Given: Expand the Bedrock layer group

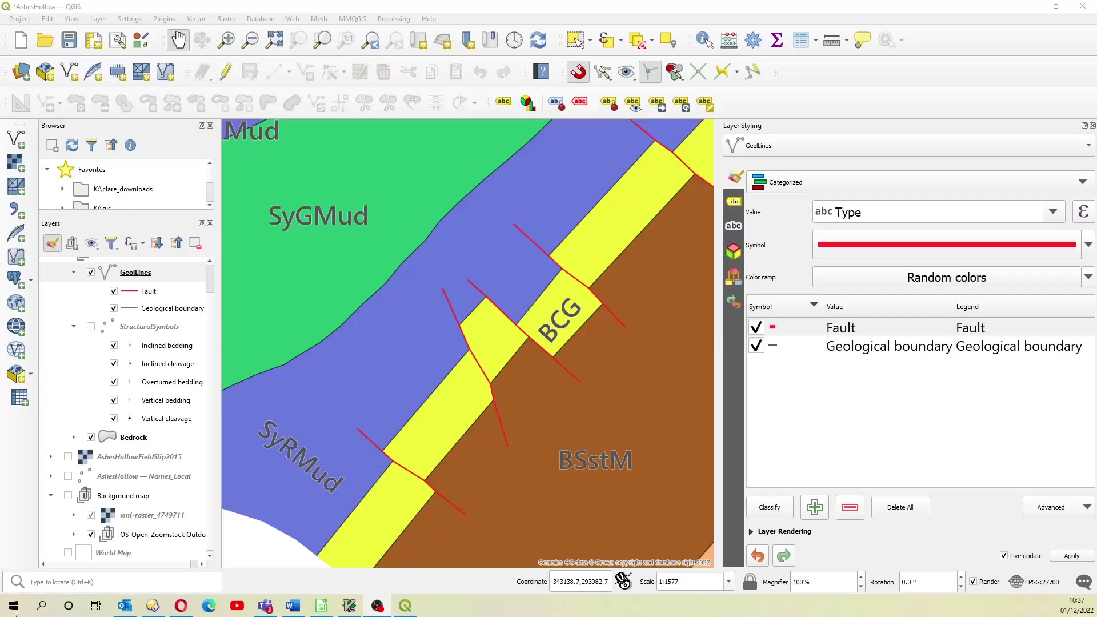Looking at the screenshot, I should tap(73, 436).
